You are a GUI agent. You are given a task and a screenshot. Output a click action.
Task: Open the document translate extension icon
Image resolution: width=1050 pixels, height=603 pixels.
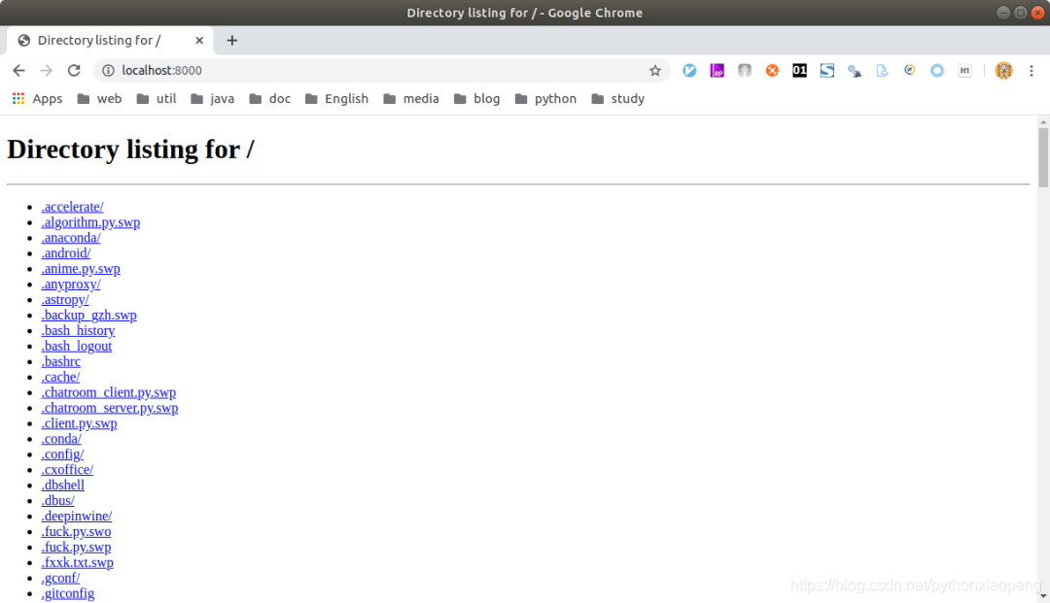(x=882, y=70)
